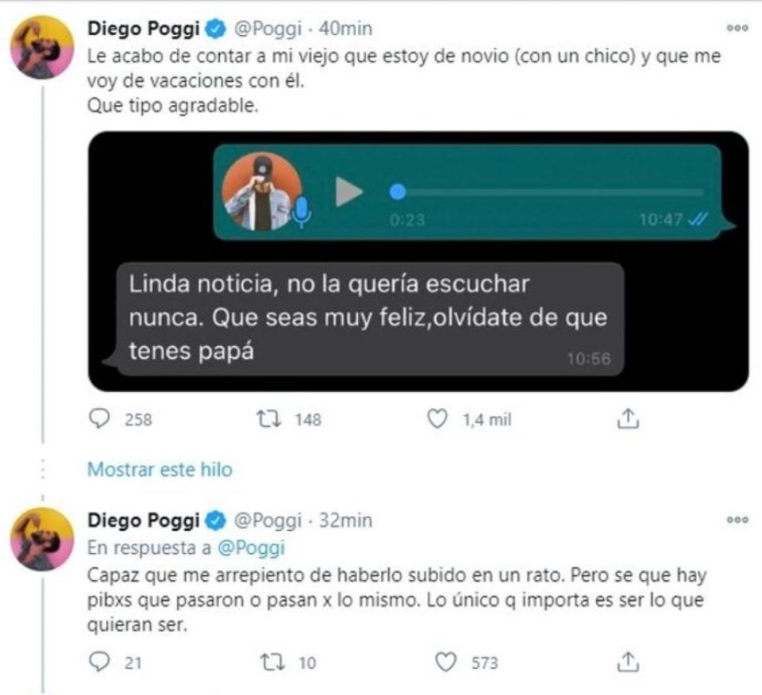Open replies on the first tweet (258)
Viewport: 762px width, 695px height.
pos(100,419)
